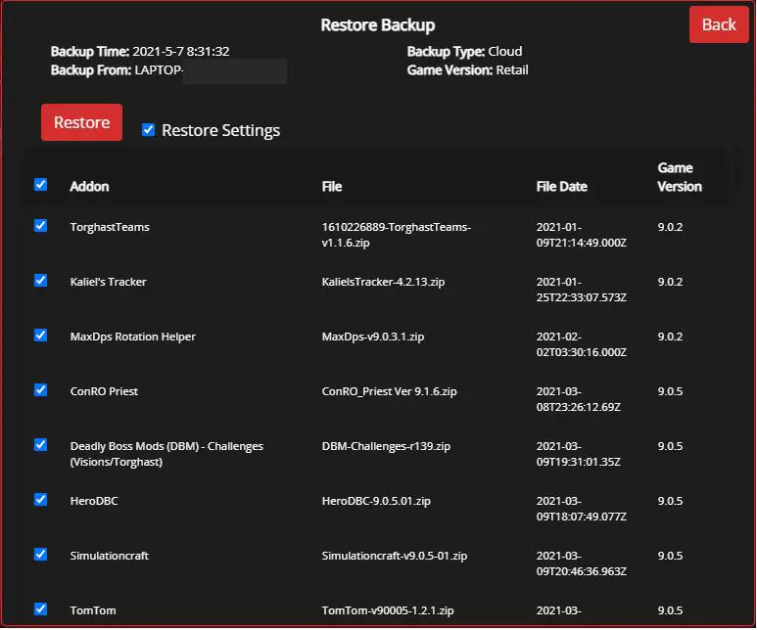Click game version 9.0.2 for TorghastTeams
The image size is (757, 630).
click(670, 227)
